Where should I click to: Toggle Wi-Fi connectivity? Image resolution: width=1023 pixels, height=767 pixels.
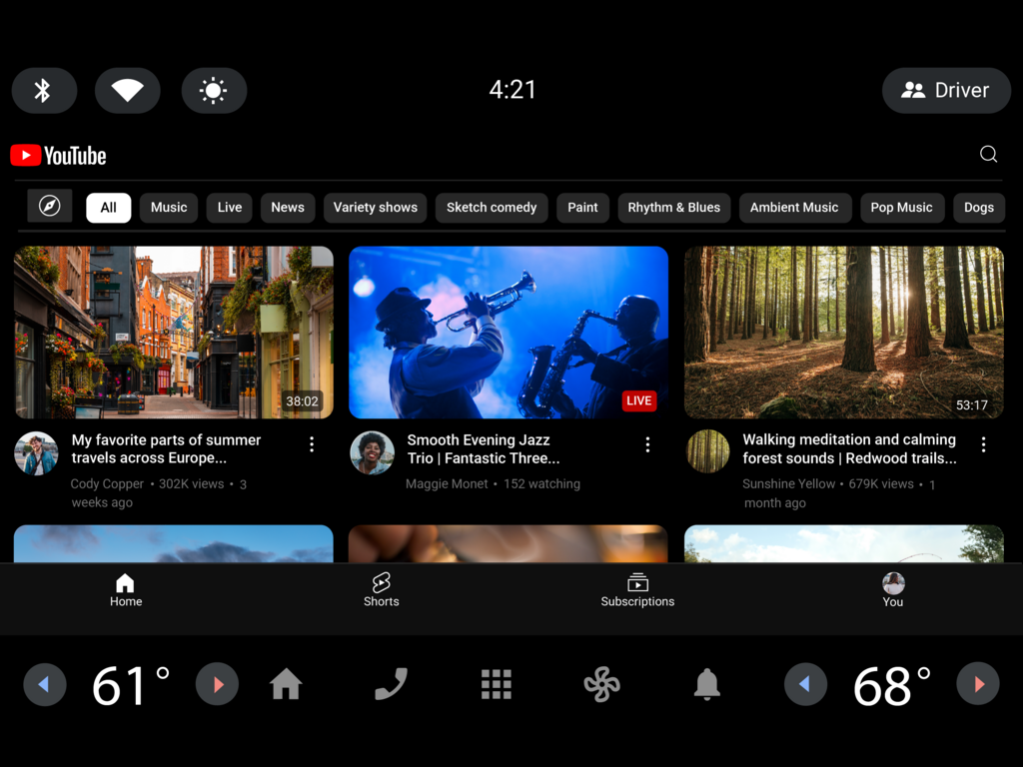coord(127,90)
